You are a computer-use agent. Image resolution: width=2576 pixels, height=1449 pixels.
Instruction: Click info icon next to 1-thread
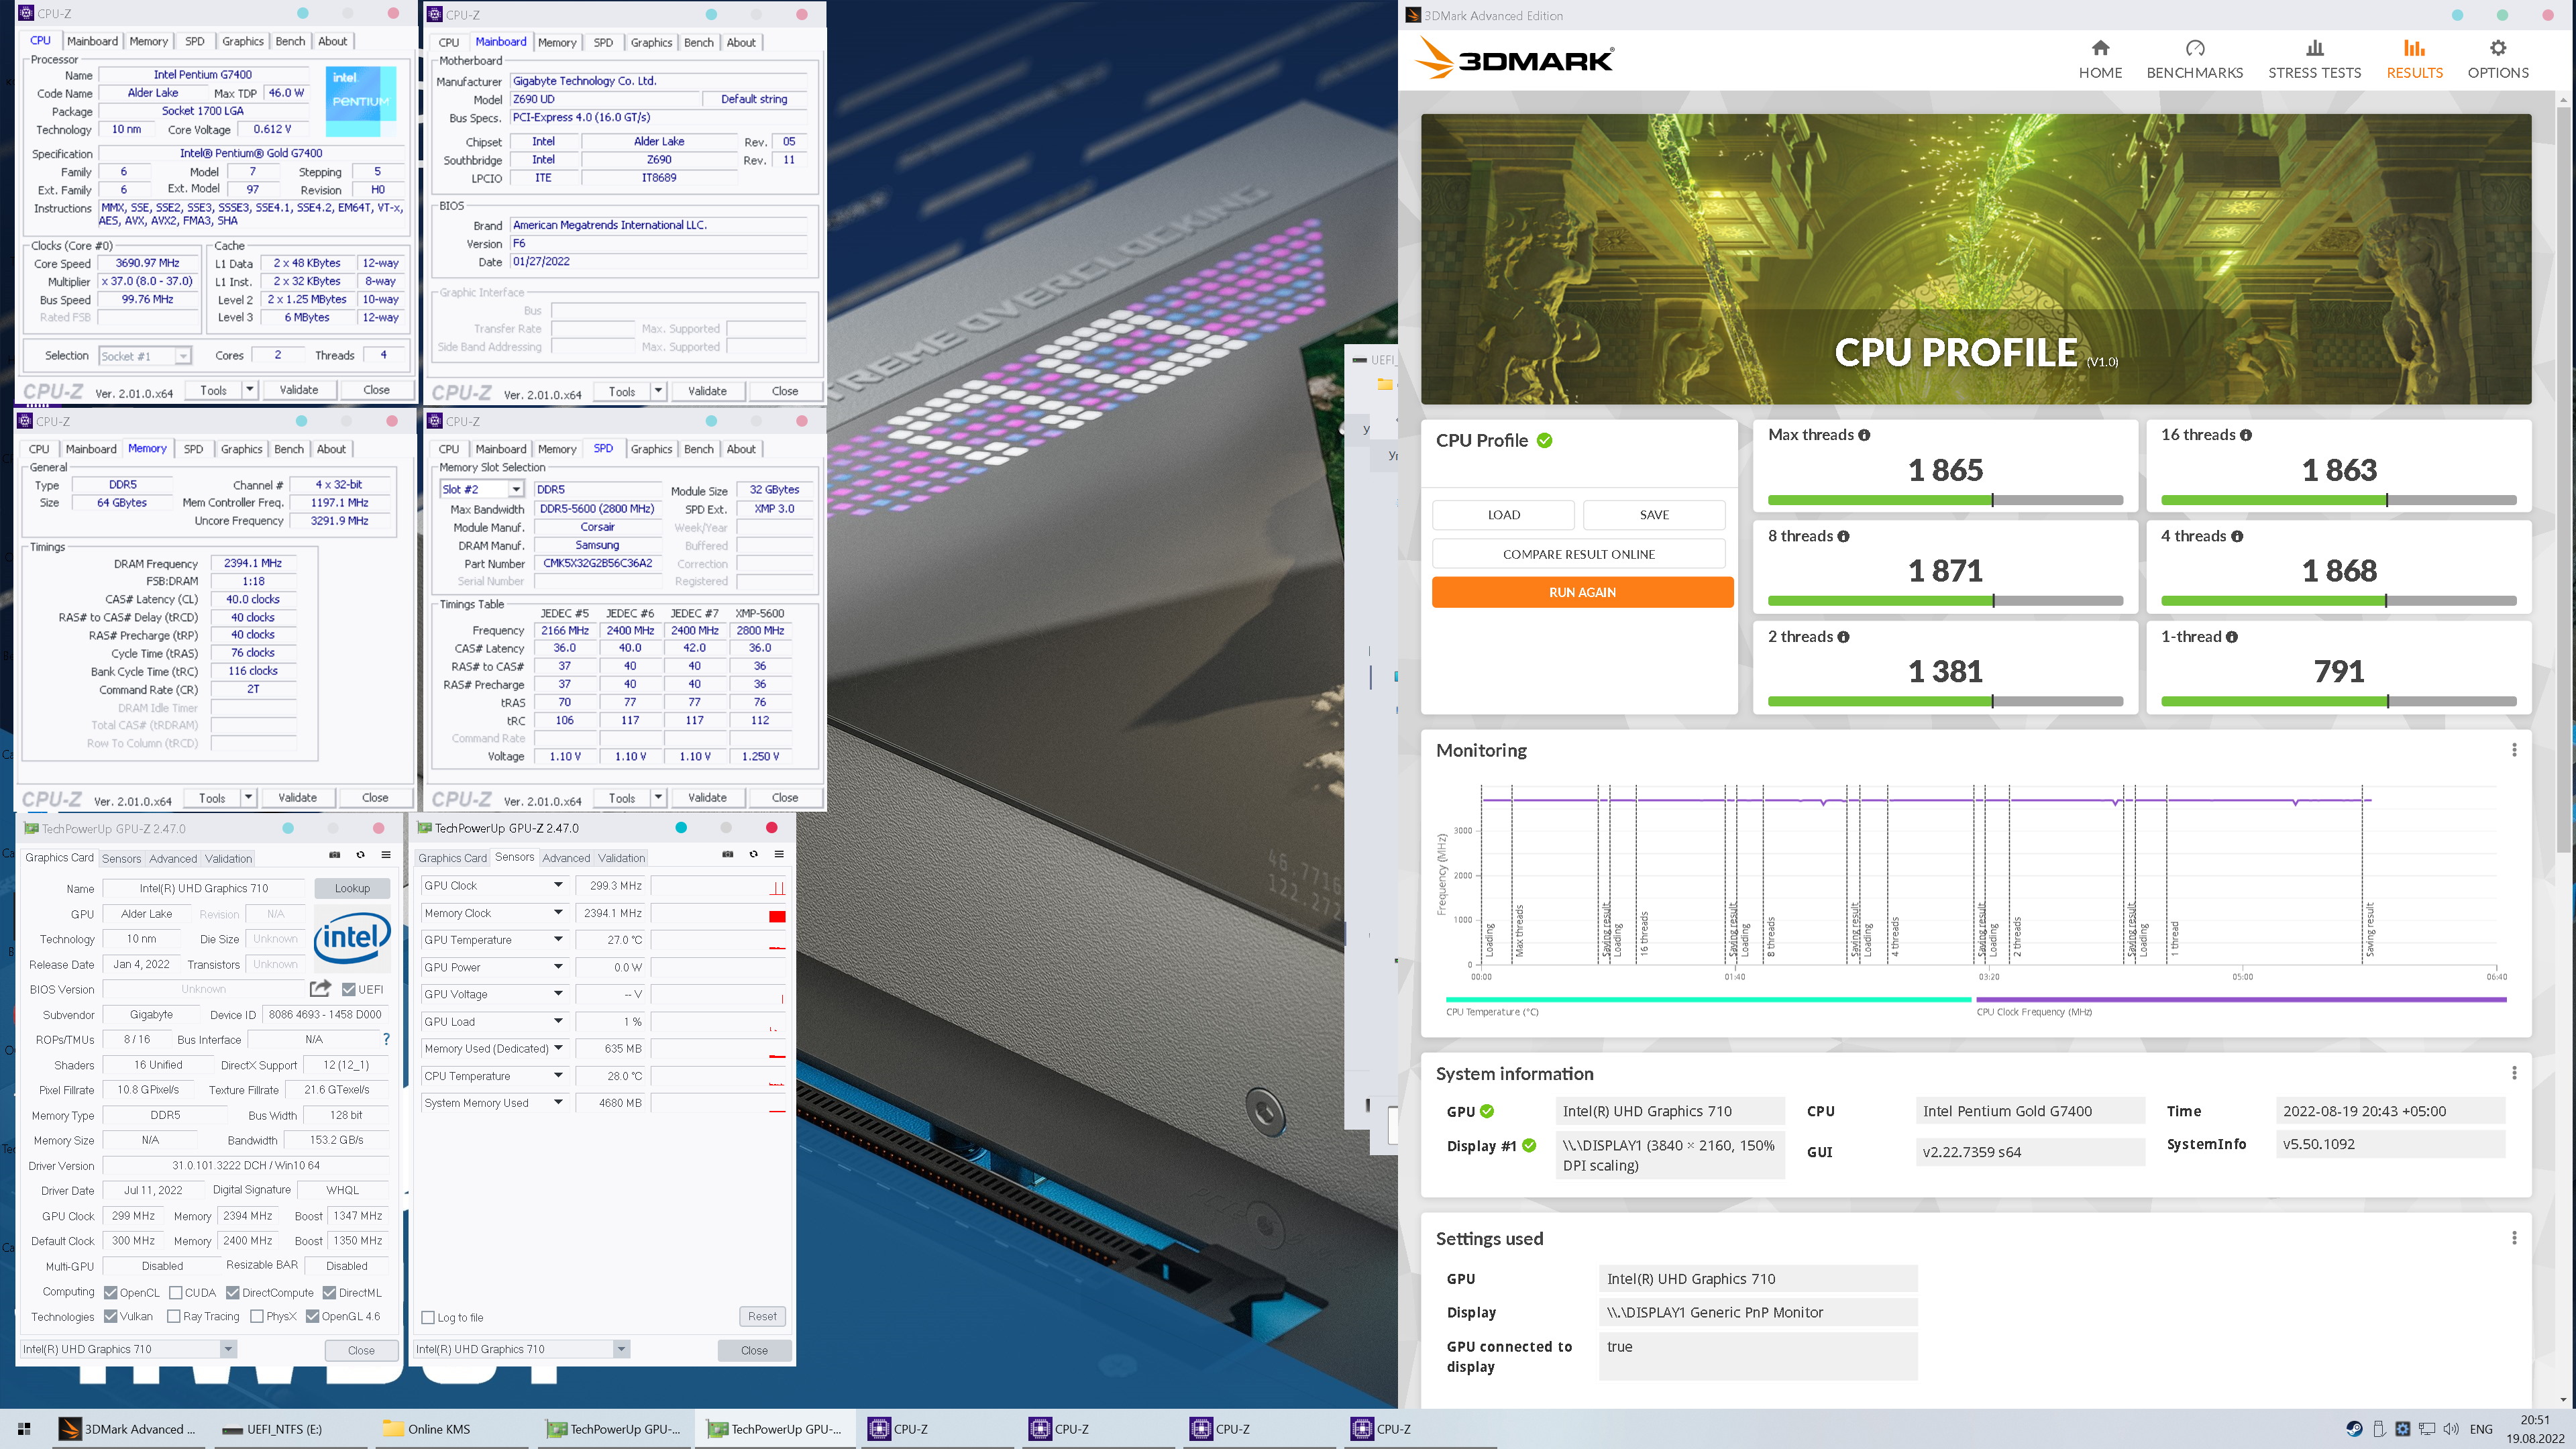[x=2232, y=637]
